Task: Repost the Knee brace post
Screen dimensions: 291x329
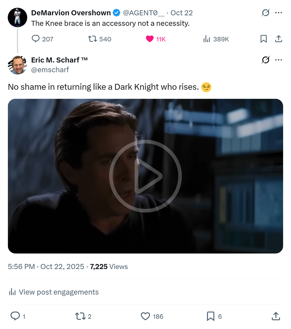Action: (x=92, y=39)
